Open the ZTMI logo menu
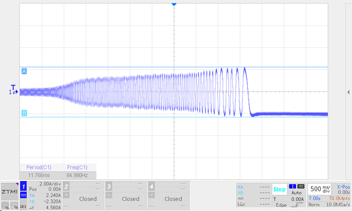The height and width of the screenshot is (211, 352). (9, 192)
